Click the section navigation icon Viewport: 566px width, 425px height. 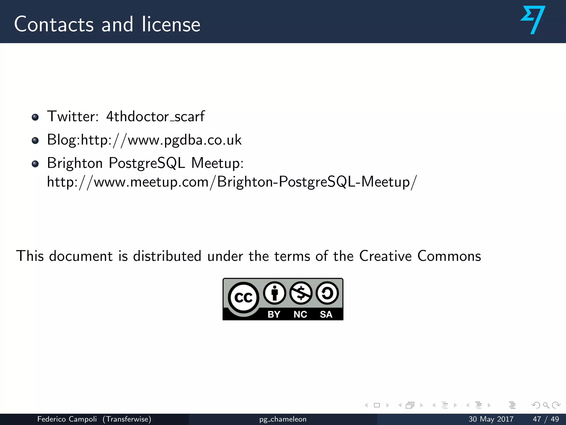[x=479, y=405]
